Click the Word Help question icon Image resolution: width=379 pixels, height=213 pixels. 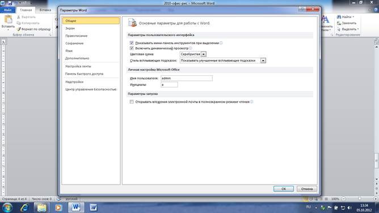376,10
